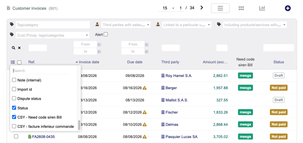Switch to kanban grid view icon

(x=241, y=8)
